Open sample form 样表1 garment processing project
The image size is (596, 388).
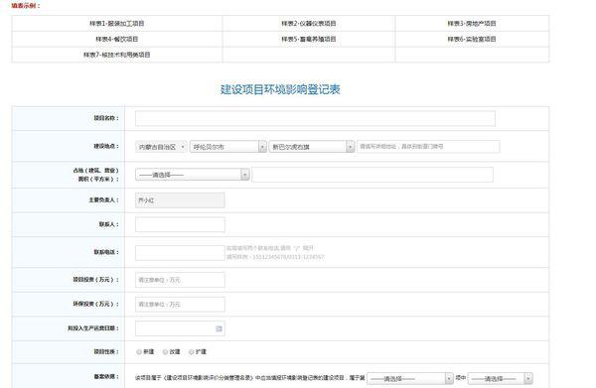pos(116,24)
